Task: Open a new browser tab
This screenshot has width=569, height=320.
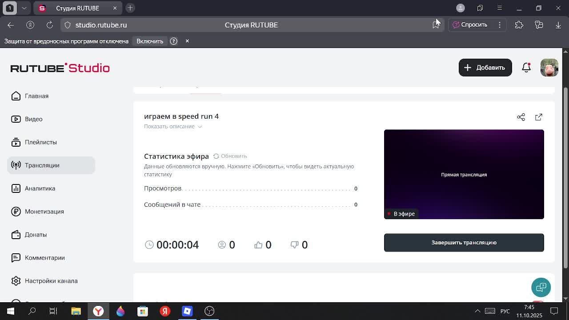Action: tap(130, 8)
